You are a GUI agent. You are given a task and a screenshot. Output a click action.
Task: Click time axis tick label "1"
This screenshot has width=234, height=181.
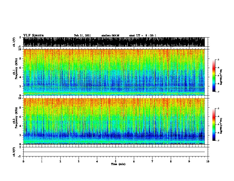coord(42,161)
